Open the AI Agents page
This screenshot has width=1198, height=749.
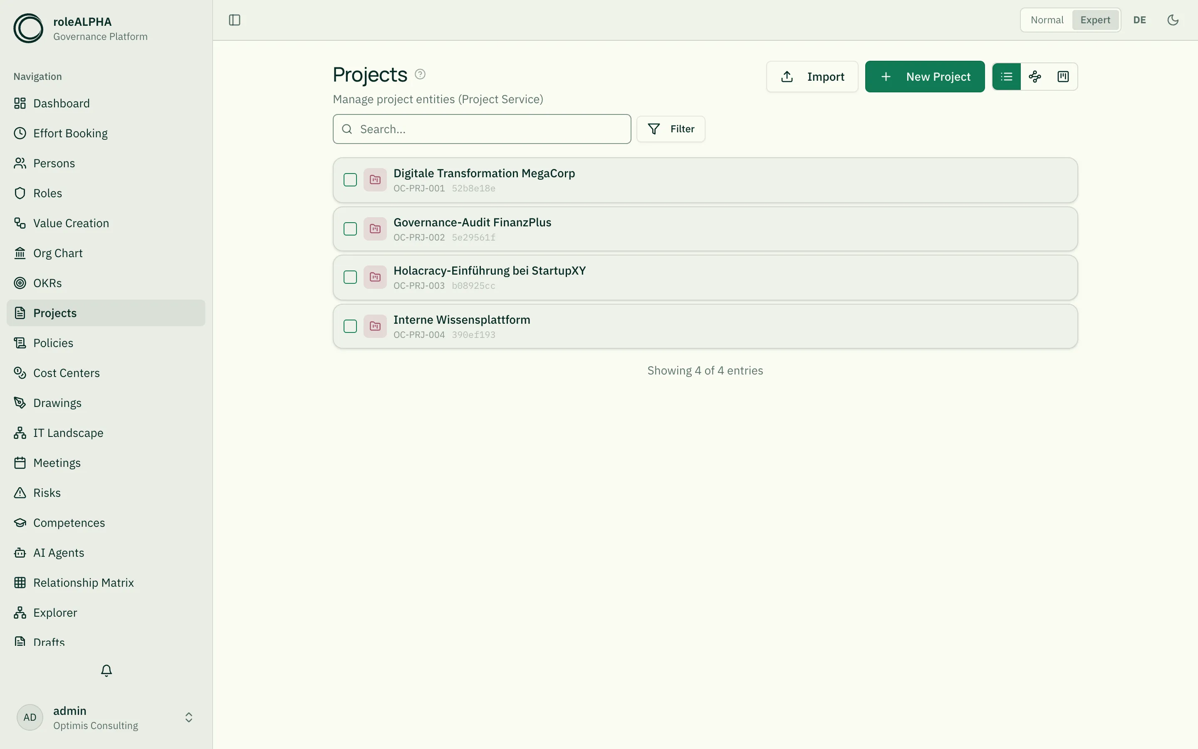point(106,553)
